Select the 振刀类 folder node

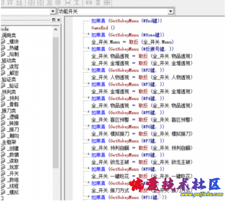click(9, 111)
